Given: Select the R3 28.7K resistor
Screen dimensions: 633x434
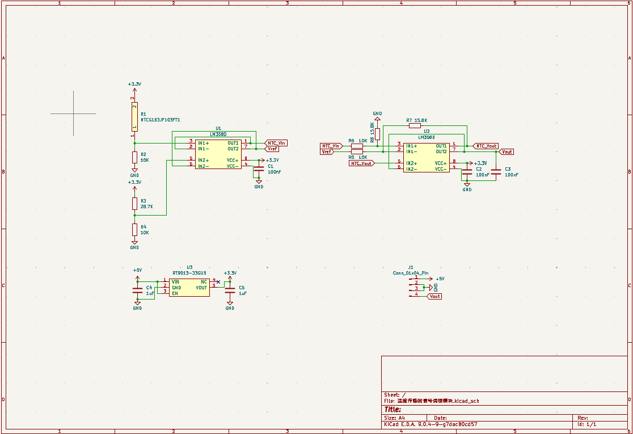Looking at the screenshot, I should point(134,203).
